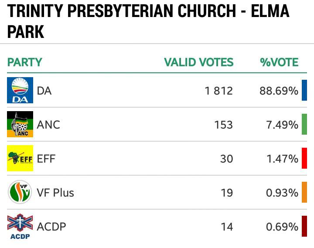Image resolution: width=314 pixels, height=248 pixels.
Task: Select the dark red ACDP color bar
Action: (x=304, y=226)
